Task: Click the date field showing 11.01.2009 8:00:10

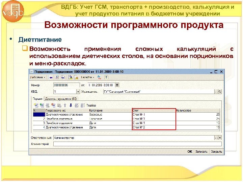Action: coord(102,85)
